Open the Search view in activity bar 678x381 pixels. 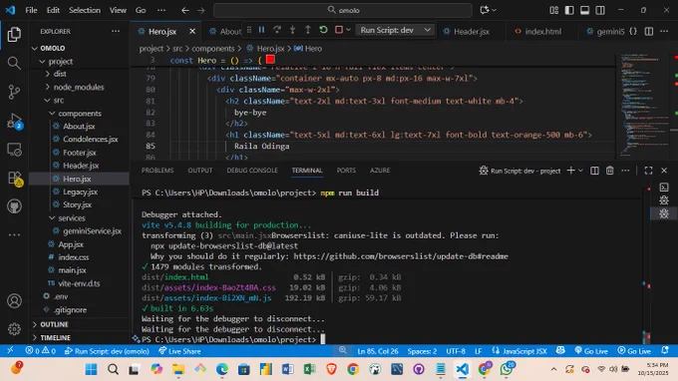14,63
